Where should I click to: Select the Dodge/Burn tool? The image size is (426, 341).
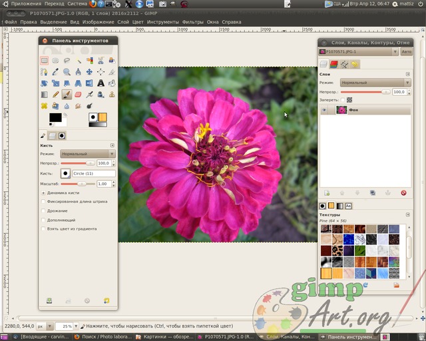click(89, 106)
